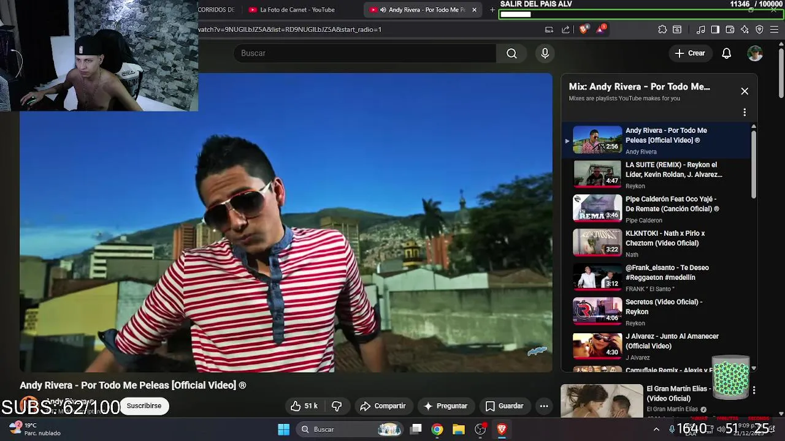Click the video title Por Todo Me Peleas
The height and width of the screenshot is (441, 785).
click(x=133, y=385)
